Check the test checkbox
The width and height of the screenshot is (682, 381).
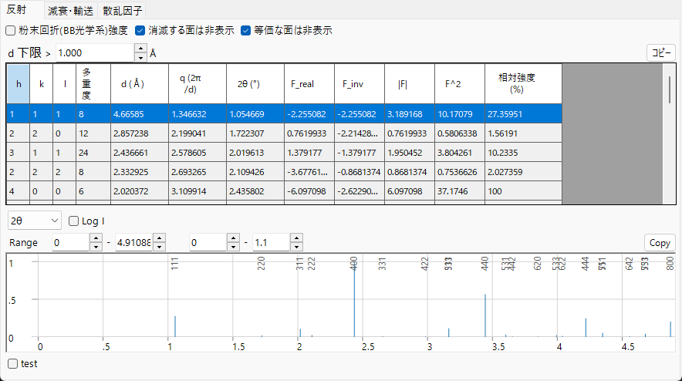pyautogui.click(x=13, y=363)
